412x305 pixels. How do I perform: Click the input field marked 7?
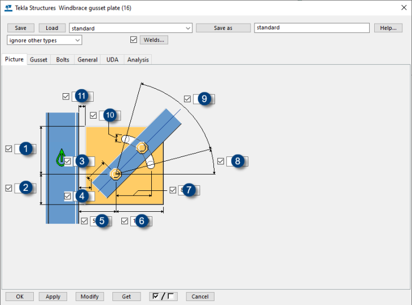[189, 190]
